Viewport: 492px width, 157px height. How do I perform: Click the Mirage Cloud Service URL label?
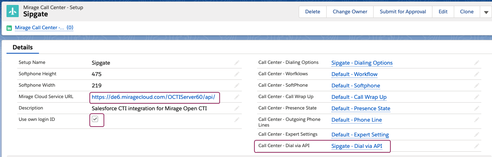coord(46,97)
